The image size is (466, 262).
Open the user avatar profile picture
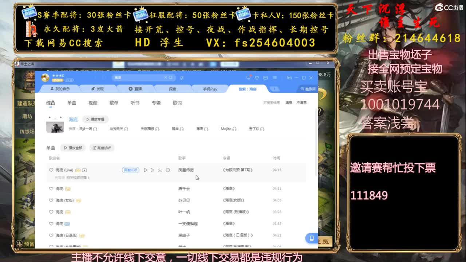pyautogui.click(x=45, y=78)
